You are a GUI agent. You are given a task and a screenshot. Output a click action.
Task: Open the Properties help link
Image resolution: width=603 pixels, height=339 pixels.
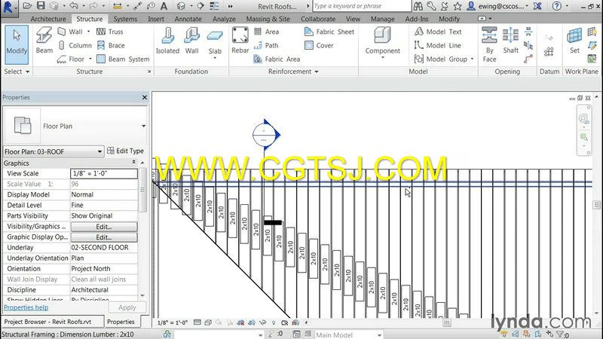point(26,307)
